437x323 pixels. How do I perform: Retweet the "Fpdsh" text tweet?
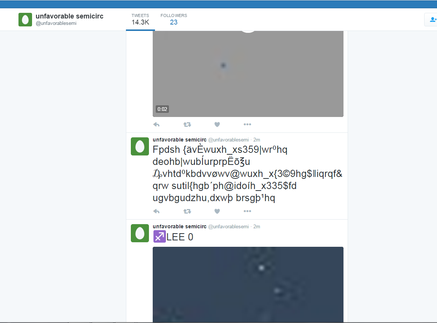click(x=187, y=211)
